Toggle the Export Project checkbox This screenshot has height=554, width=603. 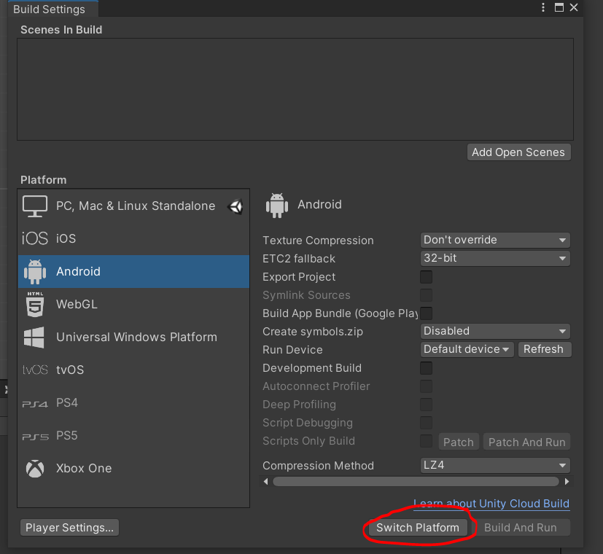click(x=426, y=277)
